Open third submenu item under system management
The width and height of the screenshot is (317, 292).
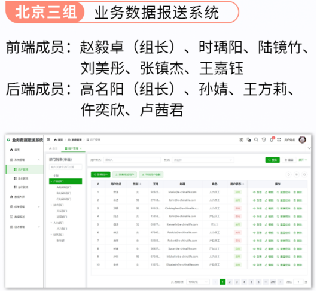click(x=25, y=187)
